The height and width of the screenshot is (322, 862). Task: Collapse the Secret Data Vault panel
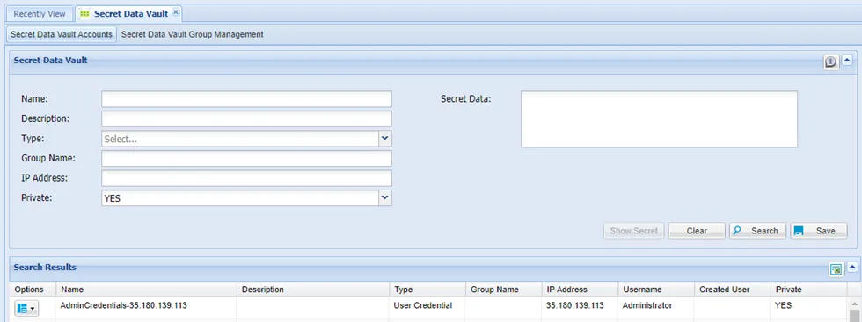tap(848, 60)
